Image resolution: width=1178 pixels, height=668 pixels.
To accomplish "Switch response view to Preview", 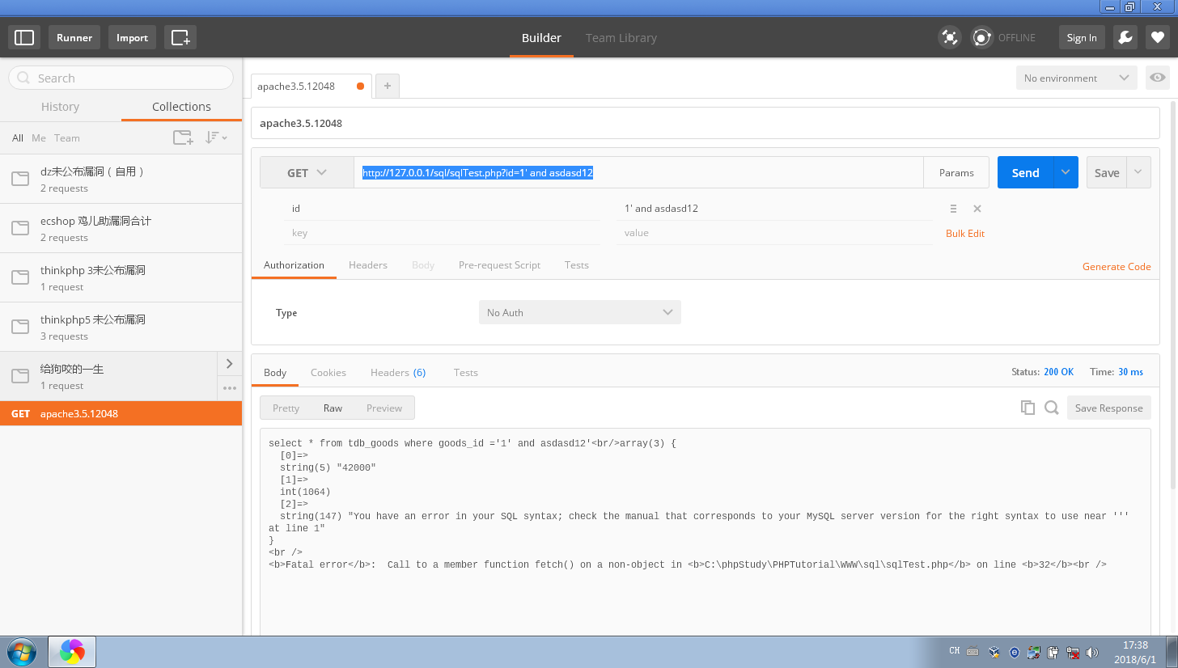I will coord(384,408).
